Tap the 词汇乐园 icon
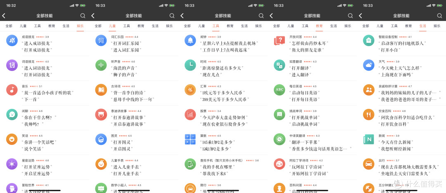The image size is (446, 193). click(x=101, y=40)
